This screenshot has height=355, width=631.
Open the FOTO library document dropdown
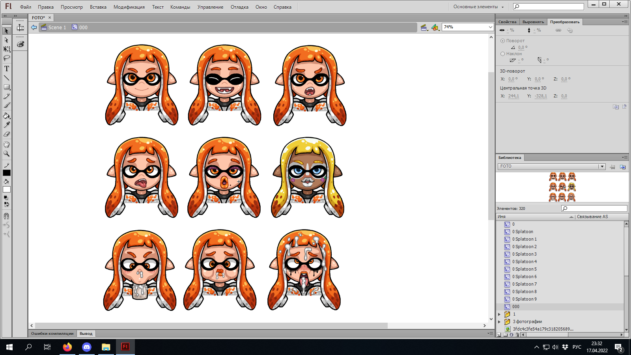coord(551,166)
